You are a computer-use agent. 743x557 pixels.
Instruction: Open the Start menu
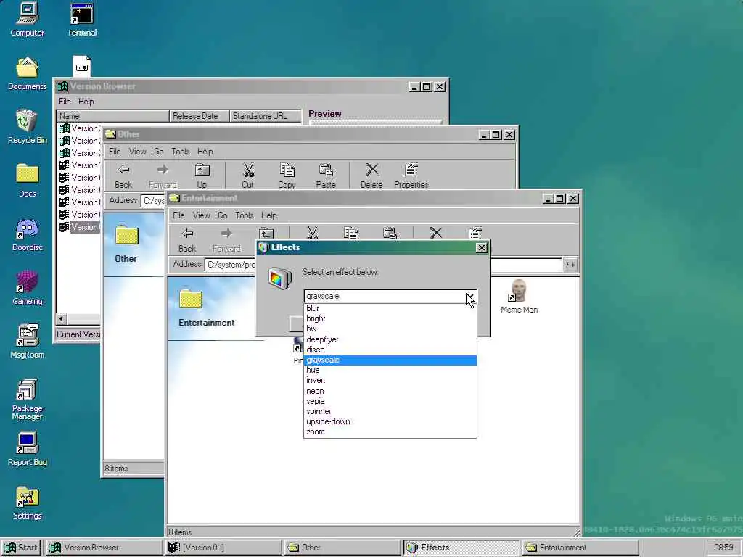point(21,548)
